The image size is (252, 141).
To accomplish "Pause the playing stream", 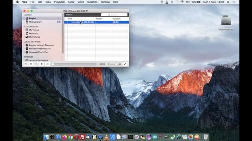I will click(x=31, y=64).
